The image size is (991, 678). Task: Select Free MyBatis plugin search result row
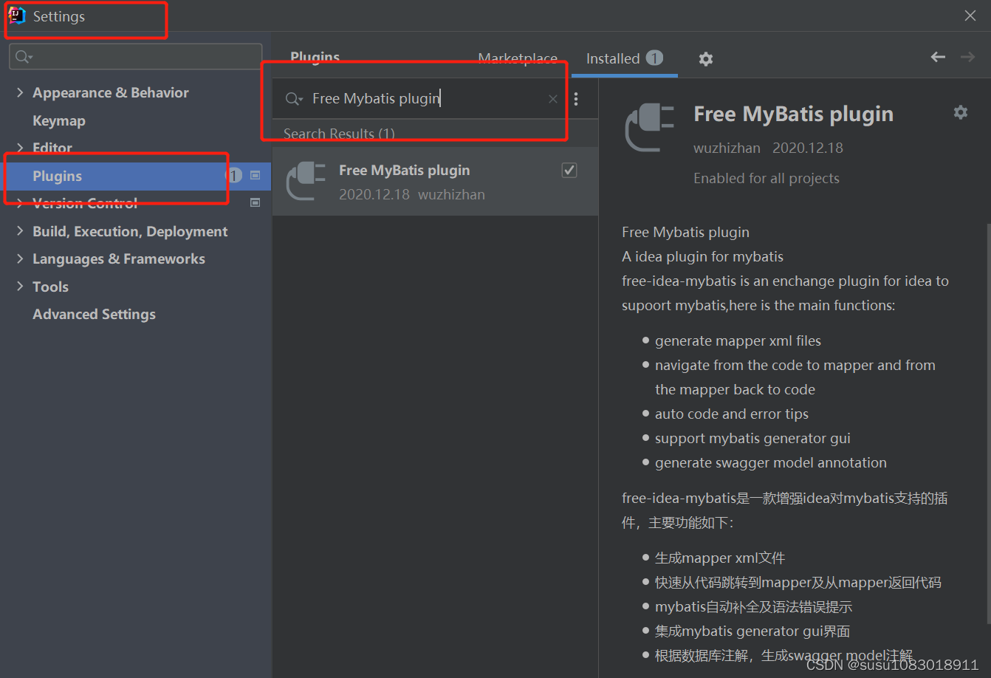435,182
